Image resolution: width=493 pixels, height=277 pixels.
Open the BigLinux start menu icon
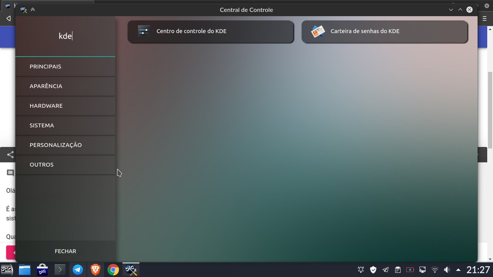point(7,270)
